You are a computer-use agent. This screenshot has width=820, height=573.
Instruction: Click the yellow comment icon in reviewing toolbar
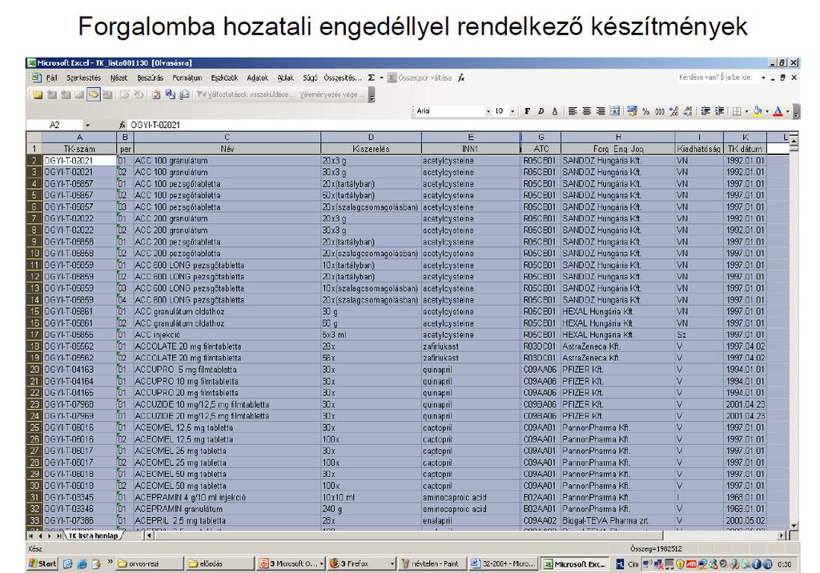pos(94,94)
